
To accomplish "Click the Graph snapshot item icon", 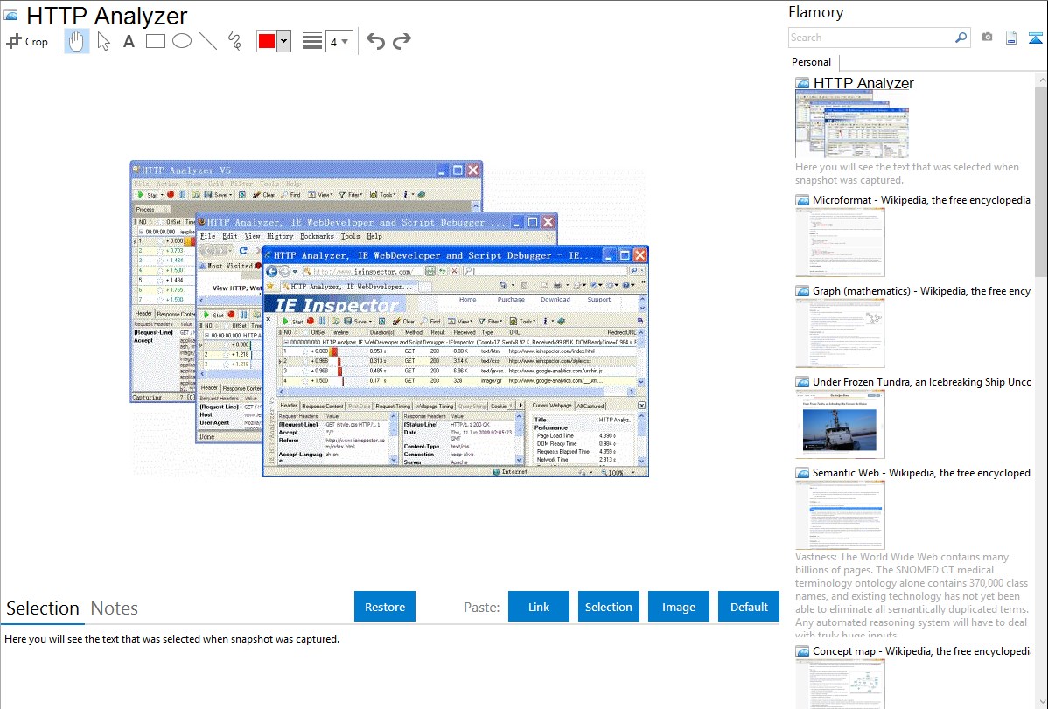I will tap(802, 291).
